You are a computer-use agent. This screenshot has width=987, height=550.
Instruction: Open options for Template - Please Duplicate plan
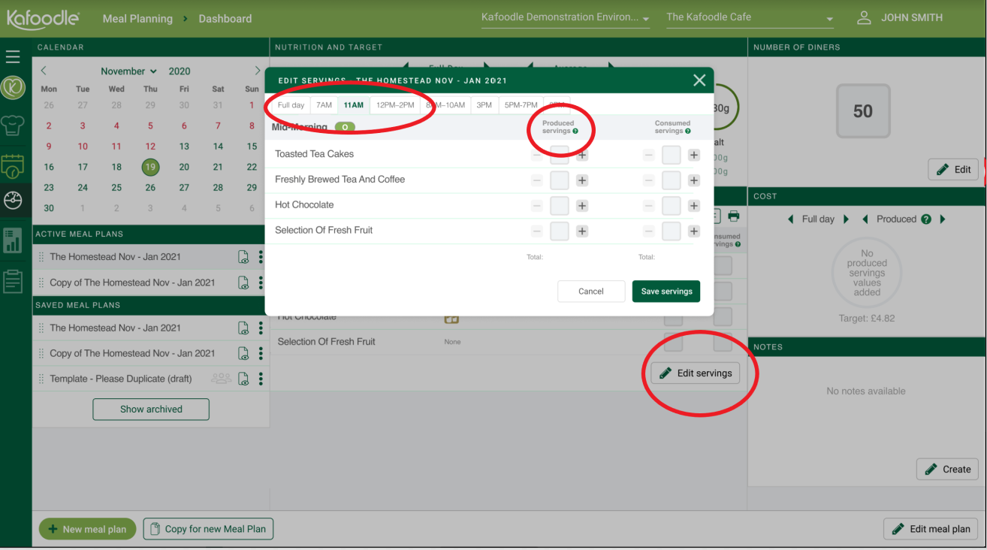(x=261, y=379)
